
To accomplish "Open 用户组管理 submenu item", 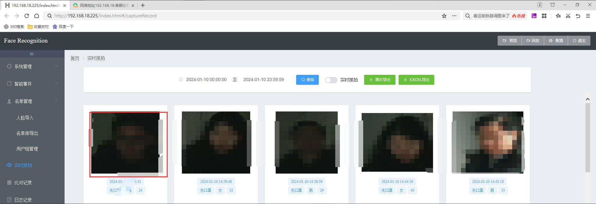I will click(x=27, y=149).
